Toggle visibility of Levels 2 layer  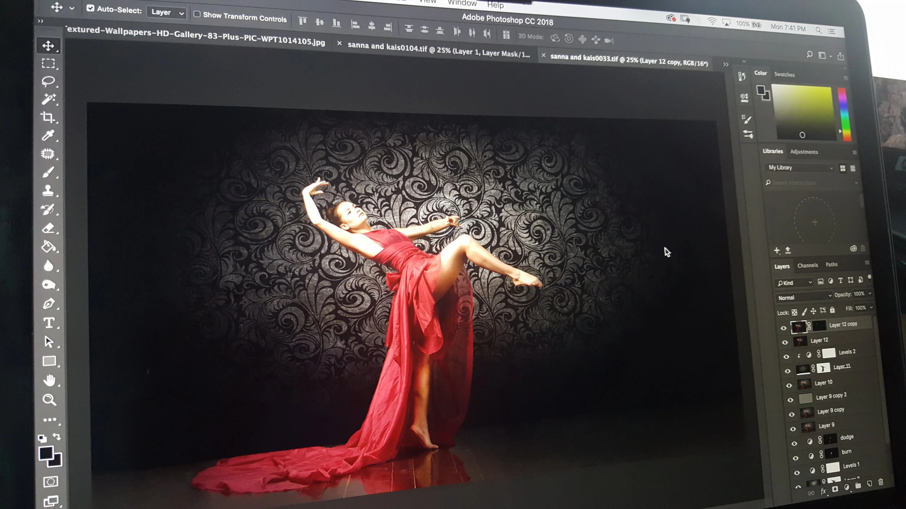[x=786, y=357]
